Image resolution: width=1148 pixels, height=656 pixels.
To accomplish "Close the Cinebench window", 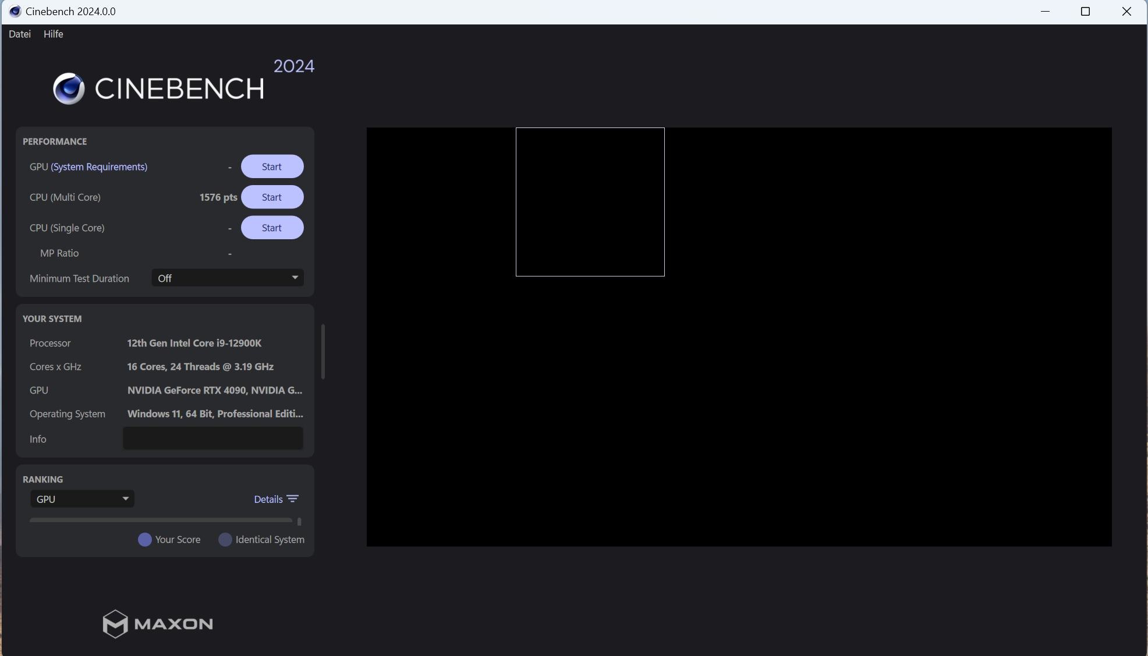I will [x=1126, y=12].
